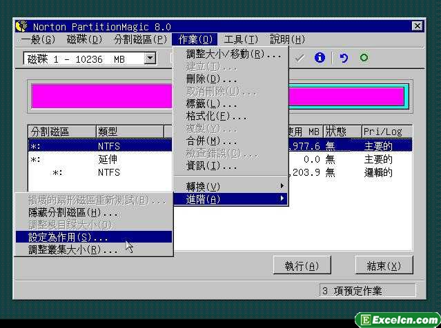The width and height of the screenshot is (441, 328).
Task: Open the 一般(G) menu
Action: pyautogui.click(x=39, y=39)
